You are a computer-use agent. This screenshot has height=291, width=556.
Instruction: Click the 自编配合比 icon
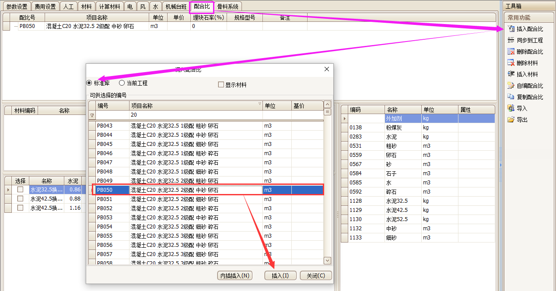[x=511, y=86]
